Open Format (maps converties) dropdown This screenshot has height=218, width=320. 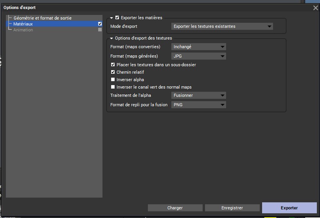click(198, 47)
